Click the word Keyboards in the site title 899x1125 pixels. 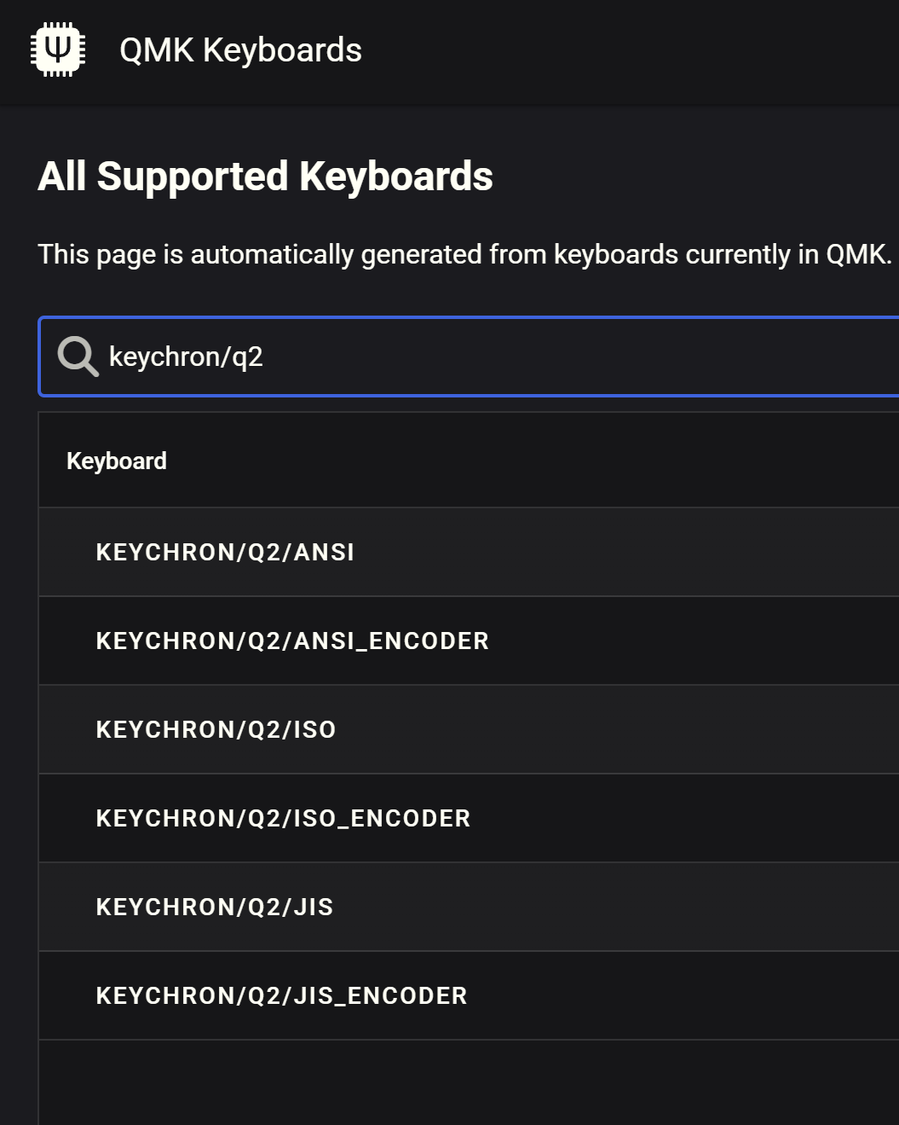(x=282, y=50)
